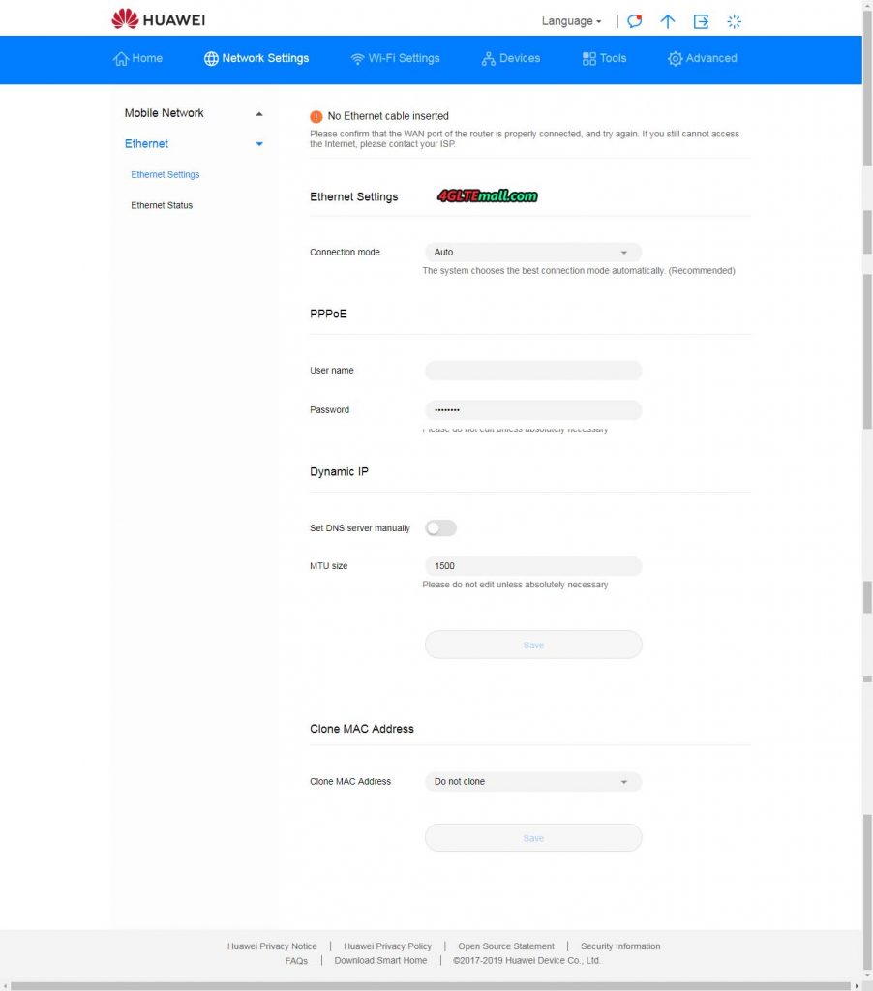This screenshot has height=991, width=873.
Task: Click the PPPoE User name field
Action: tap(532, 371)
